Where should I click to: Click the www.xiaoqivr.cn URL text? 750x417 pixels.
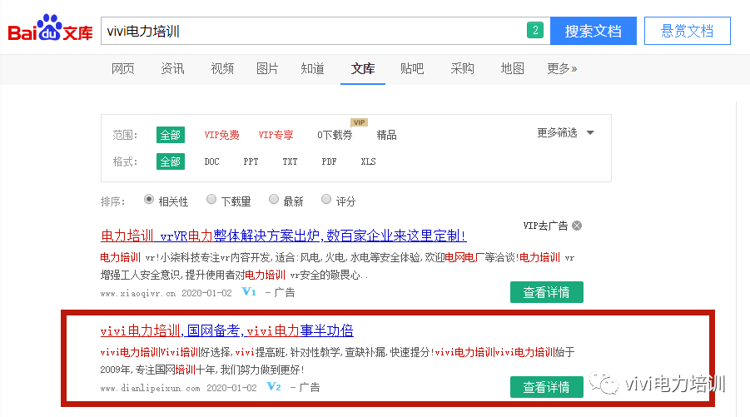pyautogui.click(x=137, y=293)
